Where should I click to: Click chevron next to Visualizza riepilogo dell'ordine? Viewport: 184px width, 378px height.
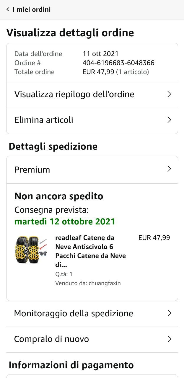click(x=169, y=94)
